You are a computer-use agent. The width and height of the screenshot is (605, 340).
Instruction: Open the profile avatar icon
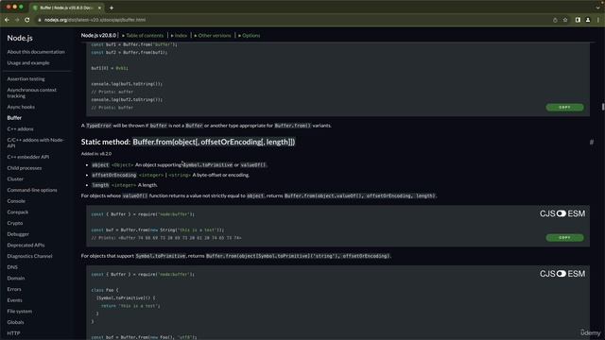(588, 20)
